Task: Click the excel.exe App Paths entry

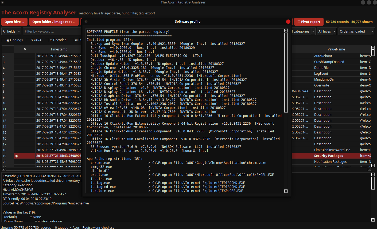Action: click(x=182, y=175)
